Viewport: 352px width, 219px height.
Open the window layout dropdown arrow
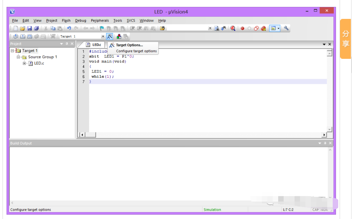coord(279,28)
